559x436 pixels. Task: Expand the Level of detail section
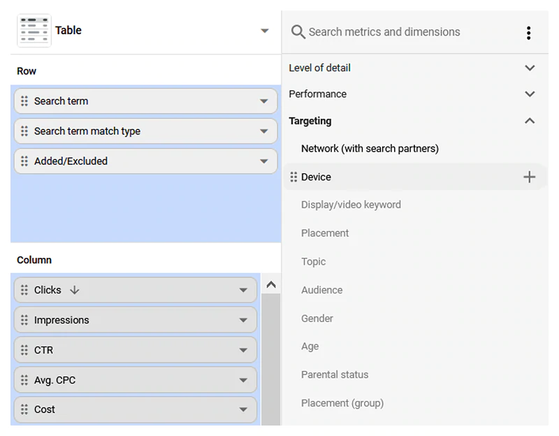(529, 68)
